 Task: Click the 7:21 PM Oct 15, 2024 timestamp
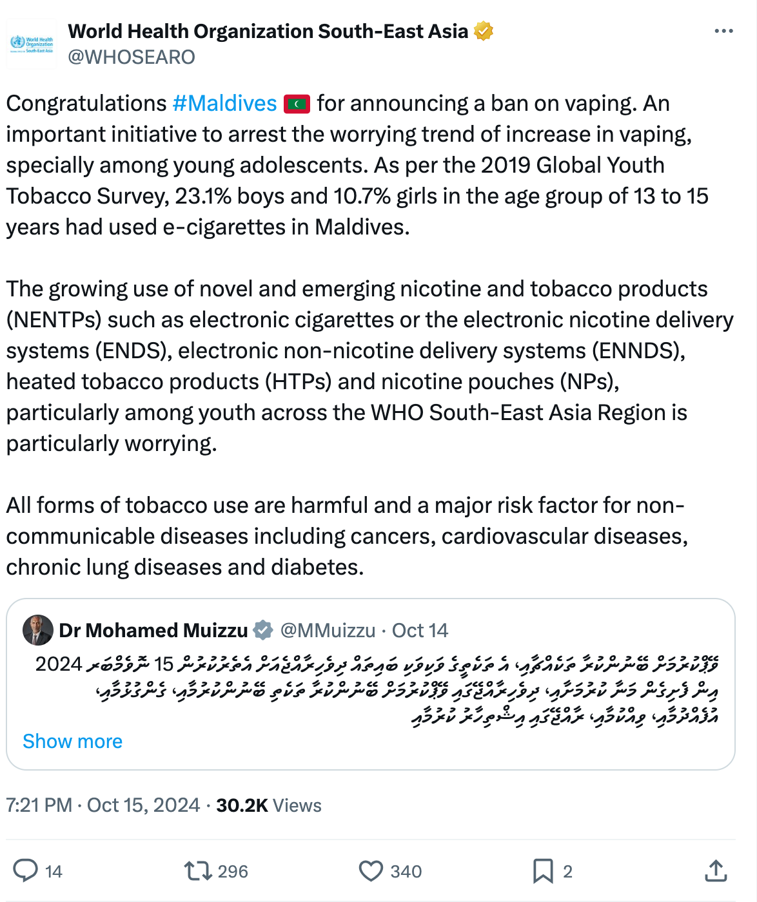click(x=103, y=805)
